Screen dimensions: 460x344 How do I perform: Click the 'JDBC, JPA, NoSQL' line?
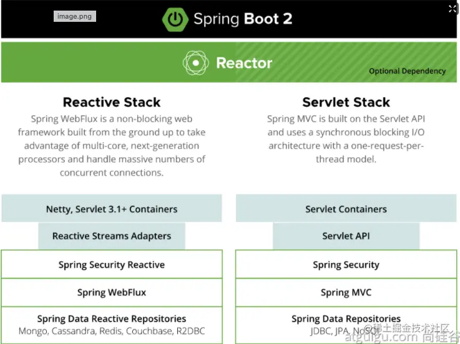click(345, 331)
